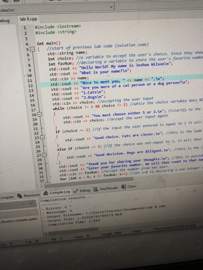Image resolution: width=203 pixels, height=270 pixels.
Task: Click the Close tab in bottom panel
Action: click(129, 186)
